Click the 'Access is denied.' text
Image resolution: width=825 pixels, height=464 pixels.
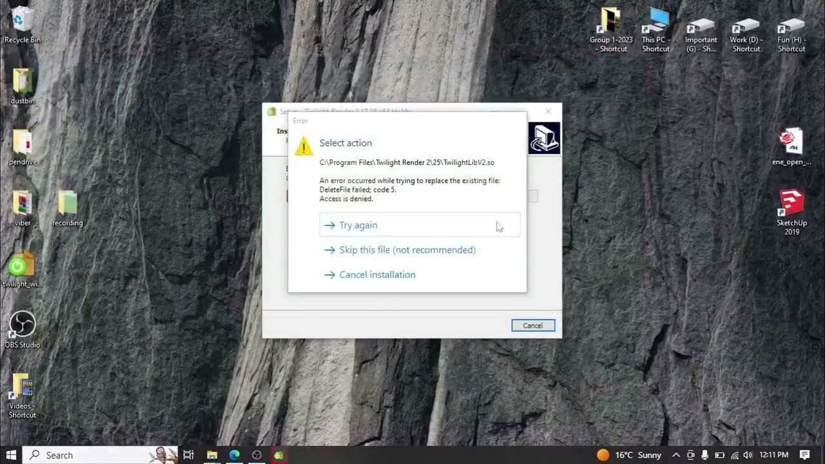point(346,198)
